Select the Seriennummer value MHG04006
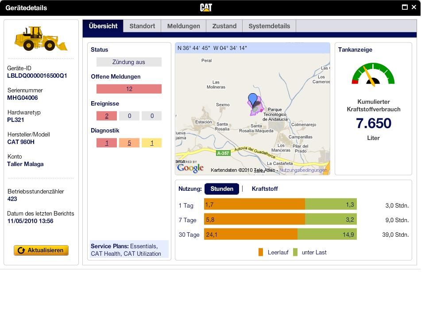 pos(23,98)
